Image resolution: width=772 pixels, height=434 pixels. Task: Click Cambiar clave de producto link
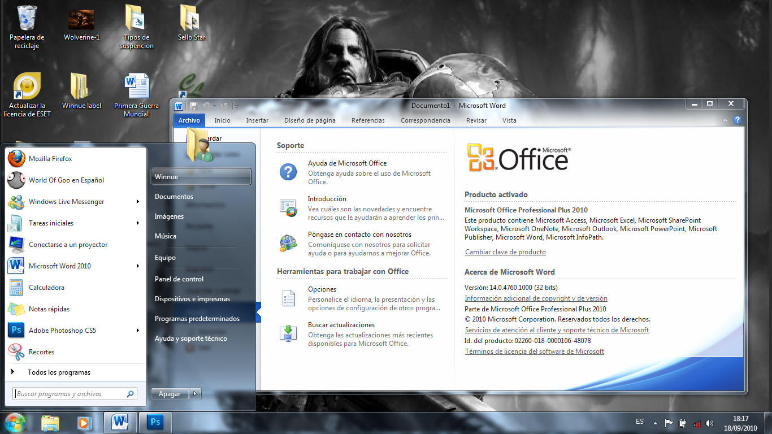pos(505,252)
